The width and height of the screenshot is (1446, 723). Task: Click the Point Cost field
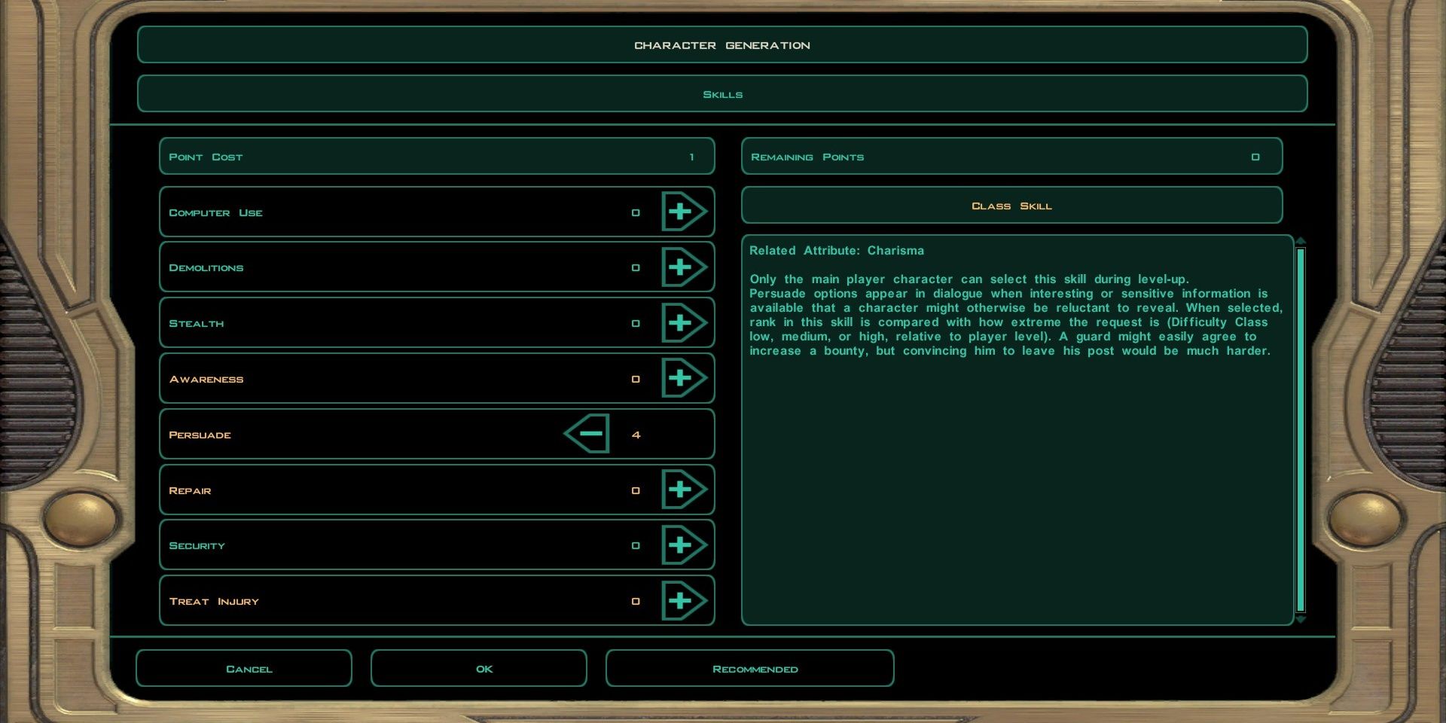click(437, 157)
